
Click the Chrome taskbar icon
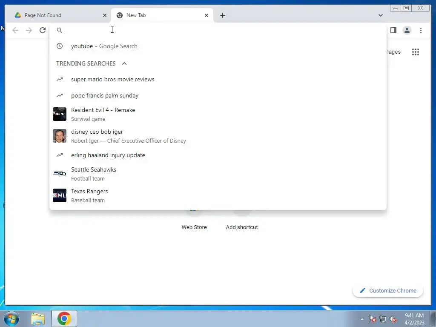coord(64,318)
